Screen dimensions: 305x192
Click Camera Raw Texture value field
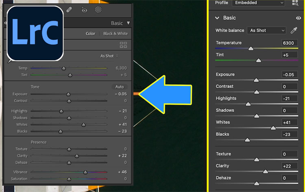(x=290, y=154)
